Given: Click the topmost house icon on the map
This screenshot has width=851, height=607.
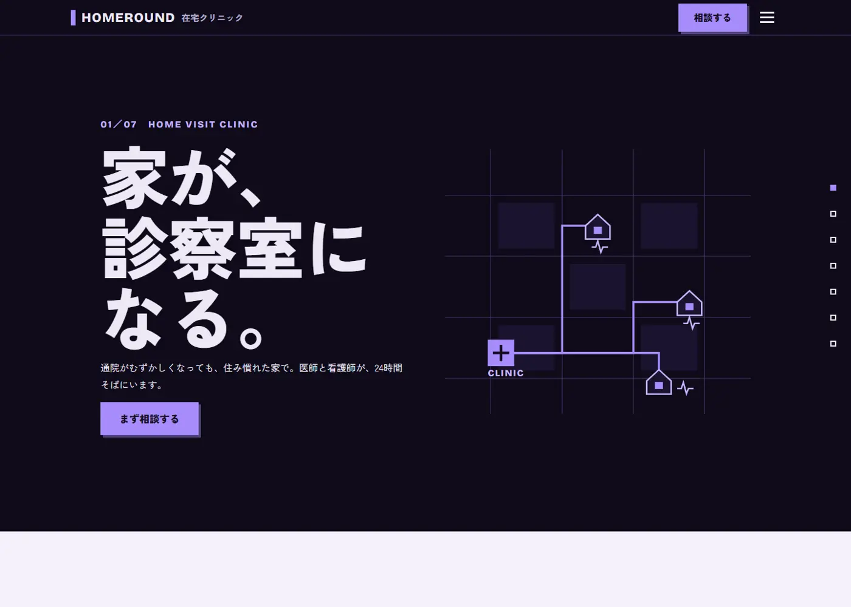Looking at the screenshot, I should [598, 227].
